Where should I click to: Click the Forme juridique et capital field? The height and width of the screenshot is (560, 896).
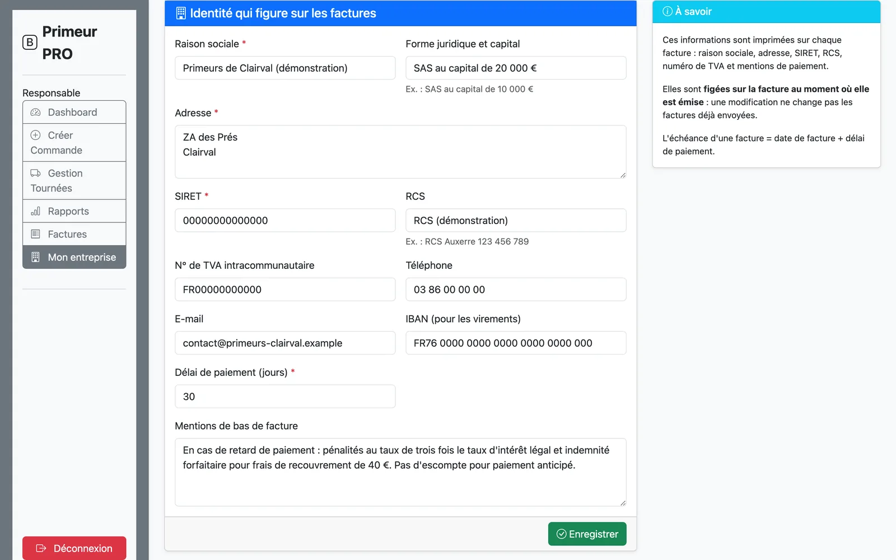click(516, 68)
